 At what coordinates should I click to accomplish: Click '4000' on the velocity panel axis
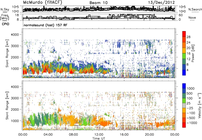[x=15, y=87]
